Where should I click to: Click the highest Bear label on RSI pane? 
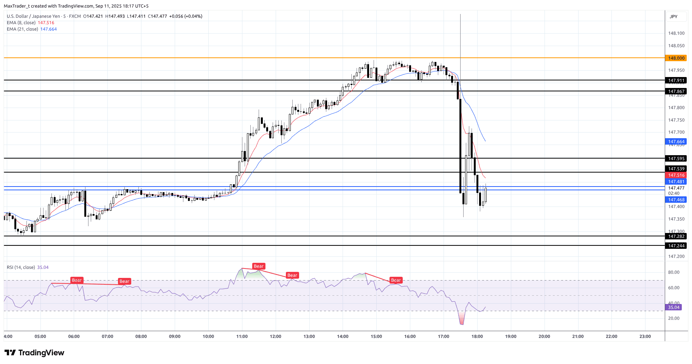pos(259,266)
